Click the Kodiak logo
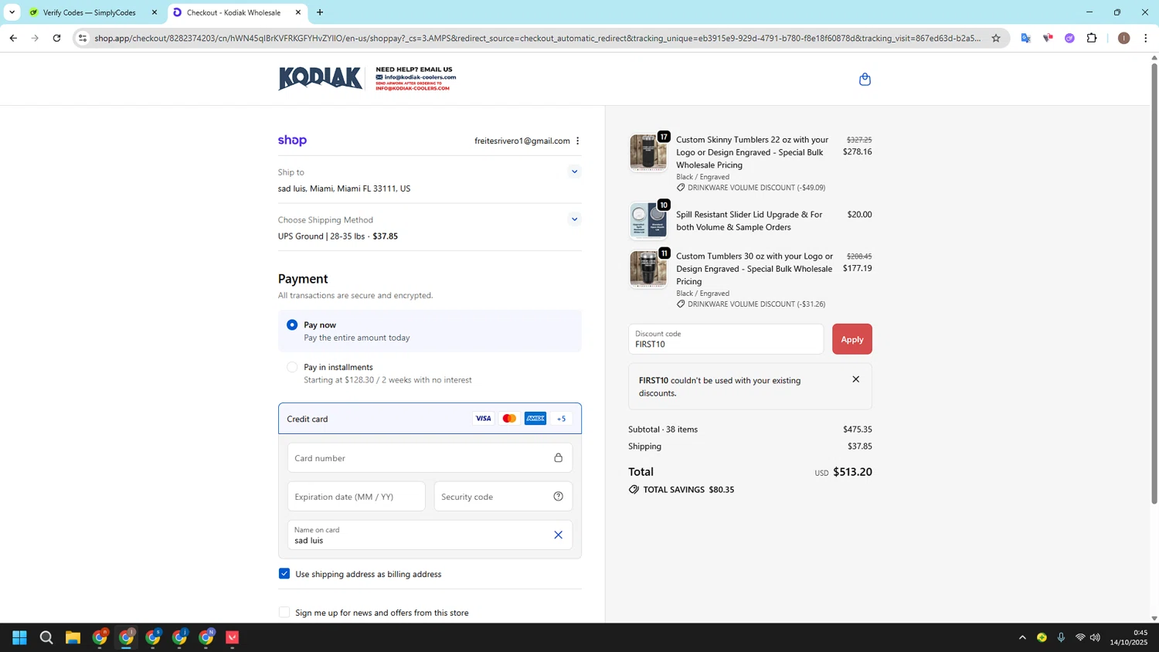Image resolution: width=1159 pixels, height=652 pixels. pyautogui.click(x=320, y=78)
